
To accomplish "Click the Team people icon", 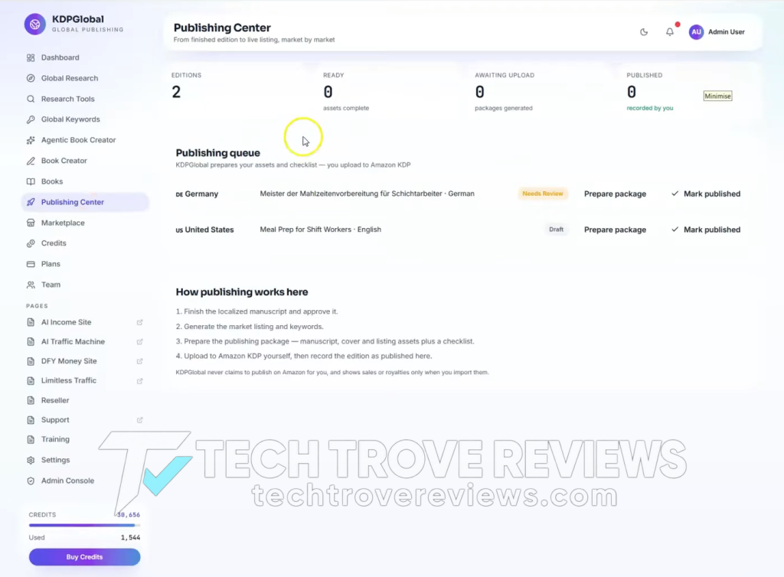I will [x=31, y=285].
